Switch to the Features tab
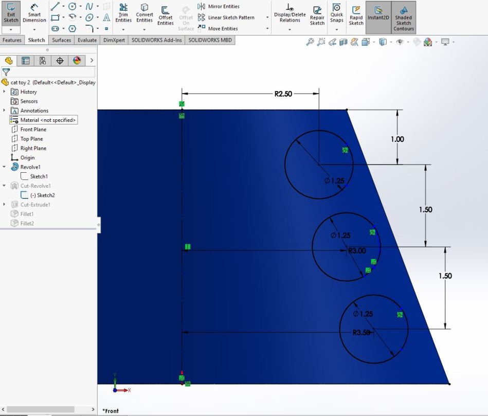 12,40
